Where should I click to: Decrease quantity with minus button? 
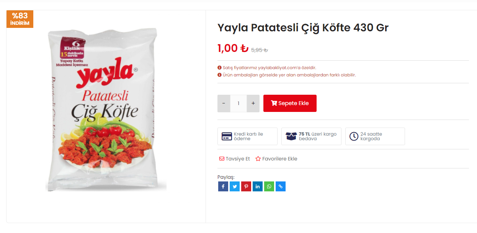pyautogui.click(x=224, y=104)
